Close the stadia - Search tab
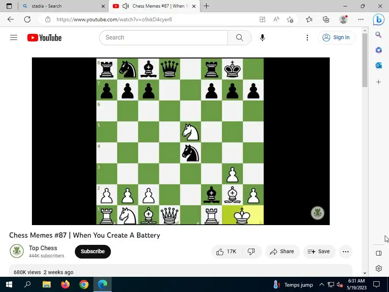This screenshot has width=389, height=292. coord(103,6)
